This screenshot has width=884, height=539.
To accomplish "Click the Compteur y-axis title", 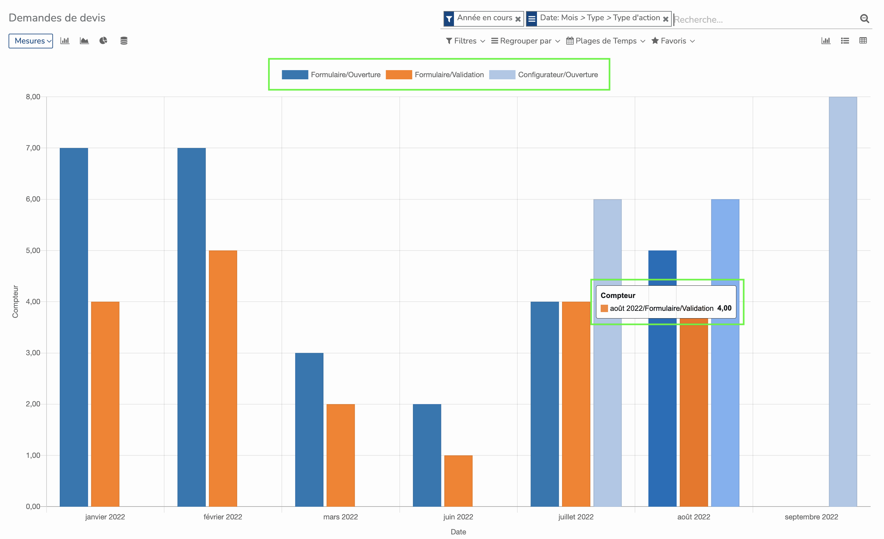I will click(x=15, y=302).
